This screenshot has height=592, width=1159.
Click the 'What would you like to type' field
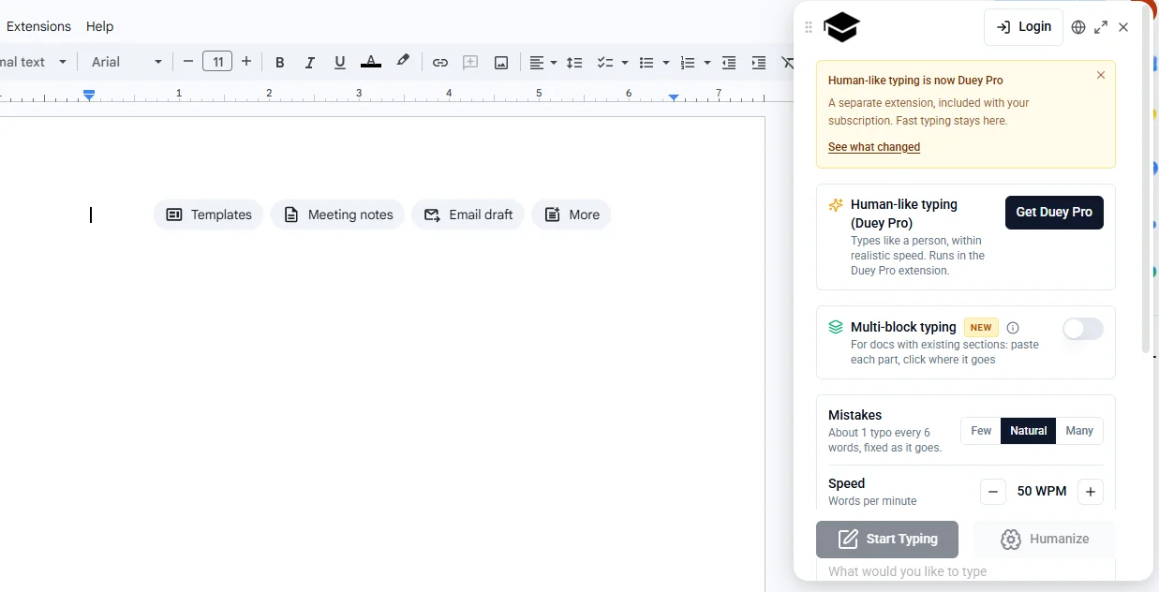(965, 570)
